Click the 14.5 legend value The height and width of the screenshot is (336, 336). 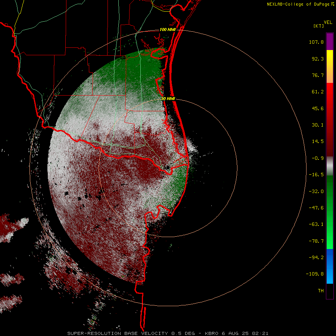[318, 141]
